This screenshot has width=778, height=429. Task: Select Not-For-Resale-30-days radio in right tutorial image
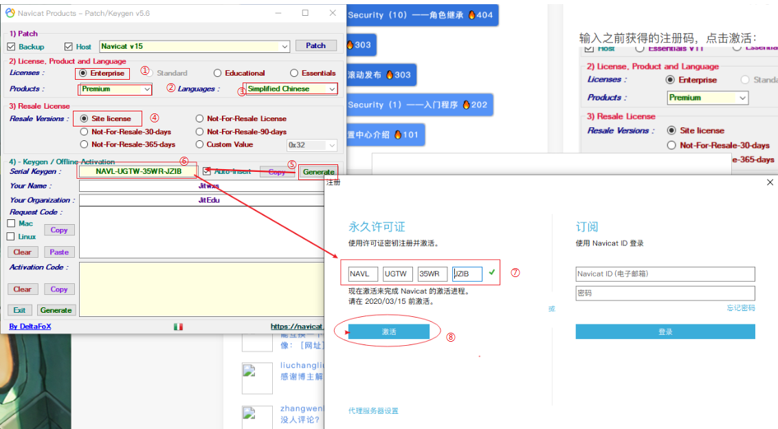tap(671, 146)
